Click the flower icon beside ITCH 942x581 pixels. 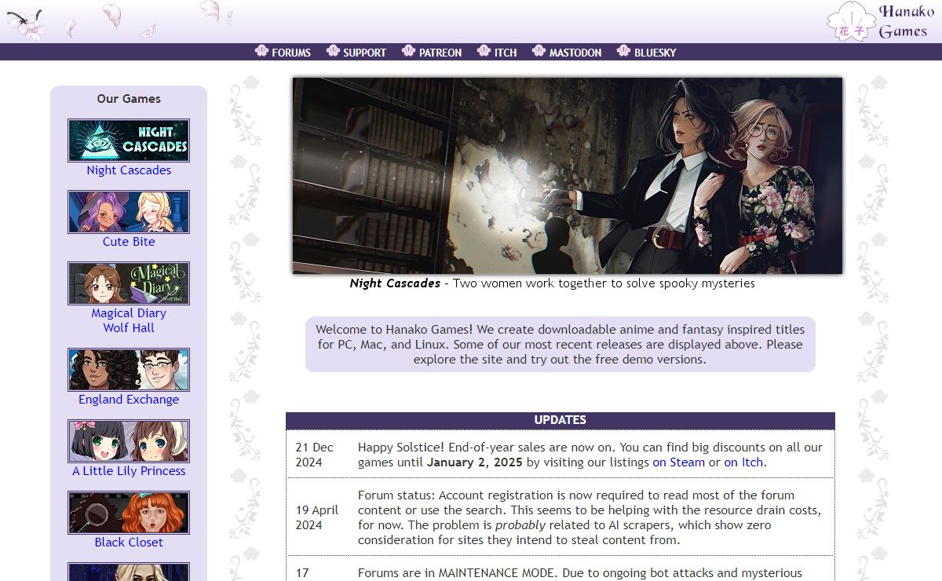pyautogui.click(x=484, y=51)
